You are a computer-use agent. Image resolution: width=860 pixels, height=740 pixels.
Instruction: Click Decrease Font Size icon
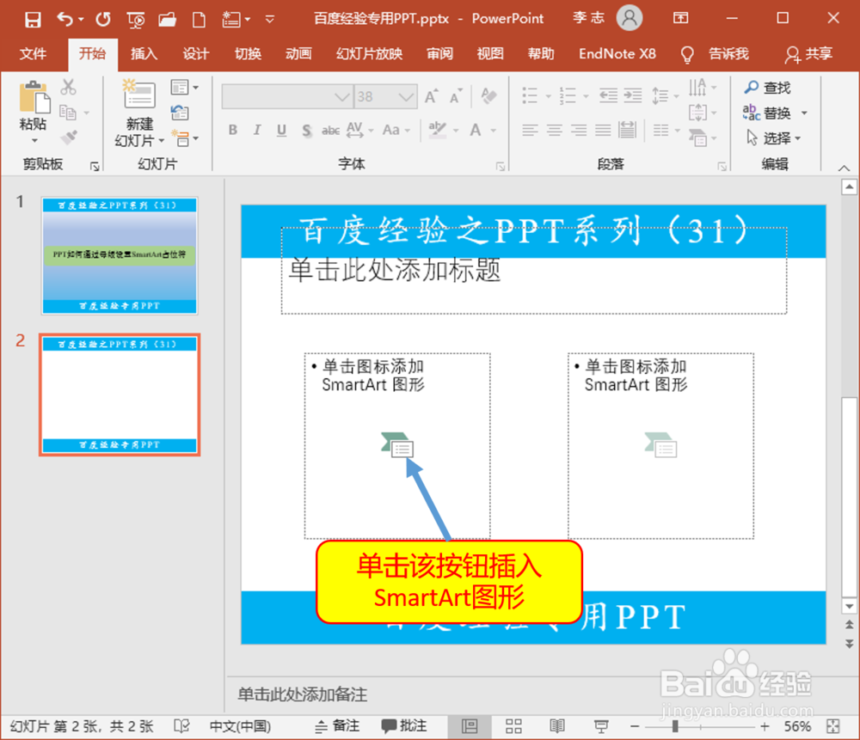[x=456, y=96]
